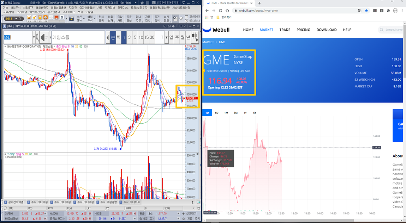406x223 pixels.
Task: Expand the GME symbol dropdown arrow
Action: [x=34, y=37]
